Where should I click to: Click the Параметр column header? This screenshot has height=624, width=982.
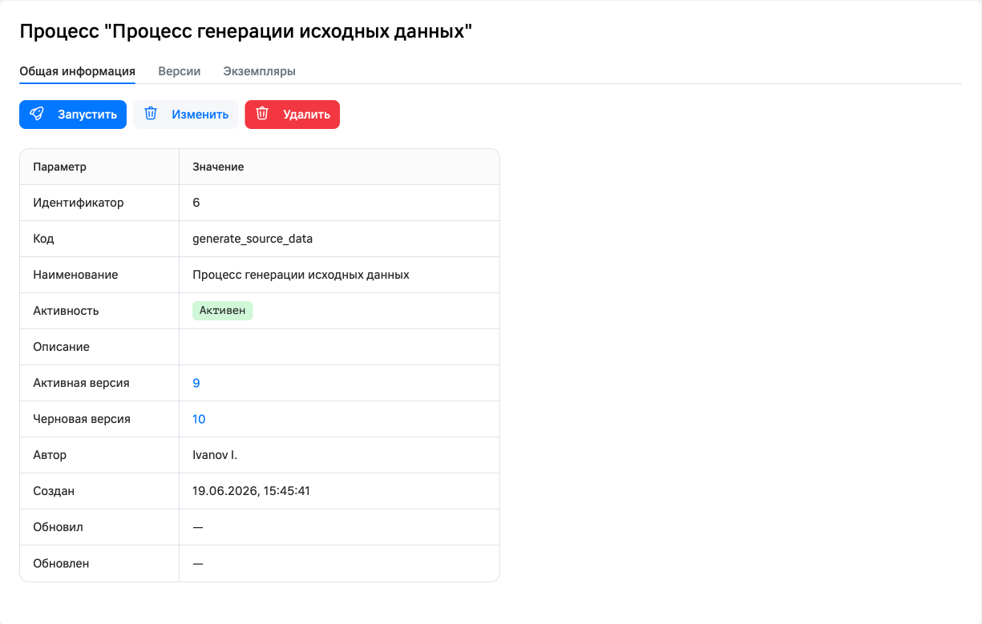click(59, 167)
